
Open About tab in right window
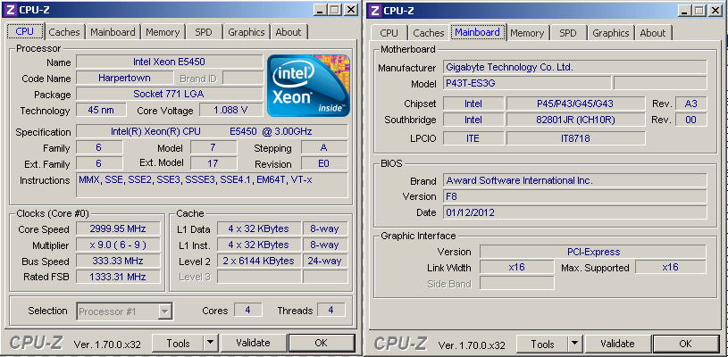[653, 33]
